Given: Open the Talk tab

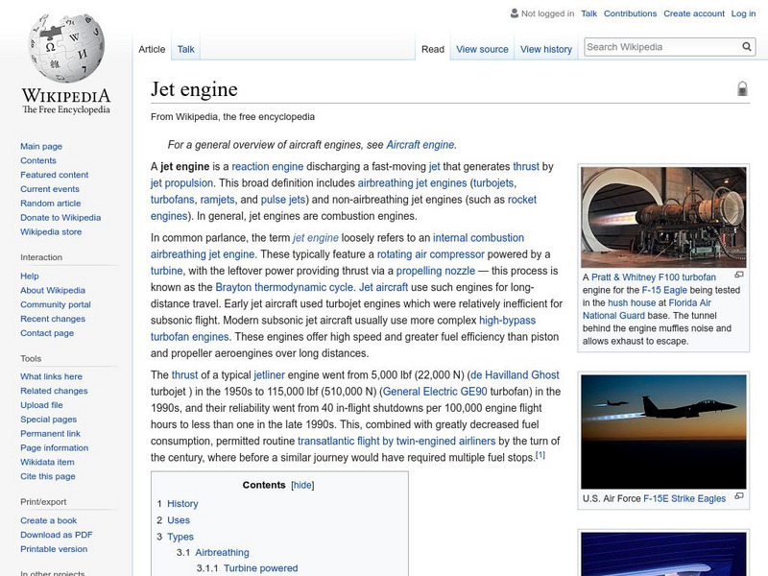Looking at the screenshot, I should [x=185, y=49].
